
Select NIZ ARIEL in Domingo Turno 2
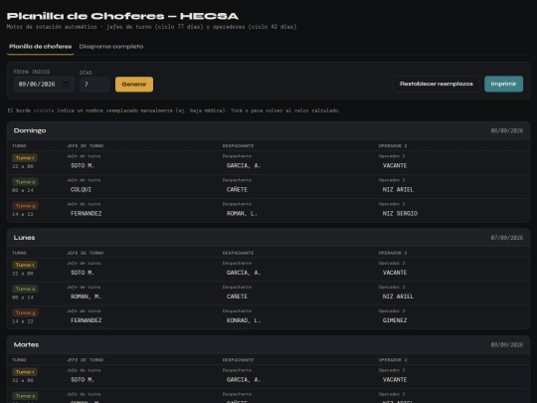[398, 190]
